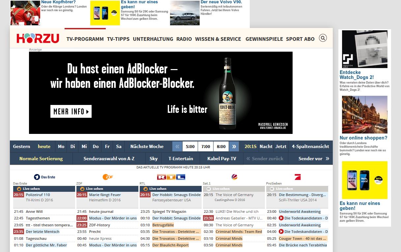Click the HÖRZU logo
This screenshot has height=252, width=401.
(38, 38)
